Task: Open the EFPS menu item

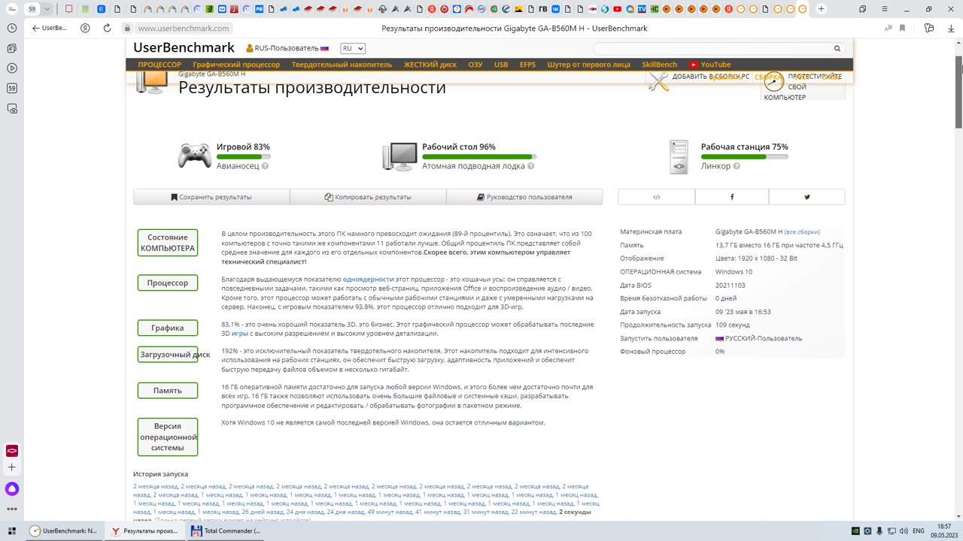Action: tap(527, 65)
